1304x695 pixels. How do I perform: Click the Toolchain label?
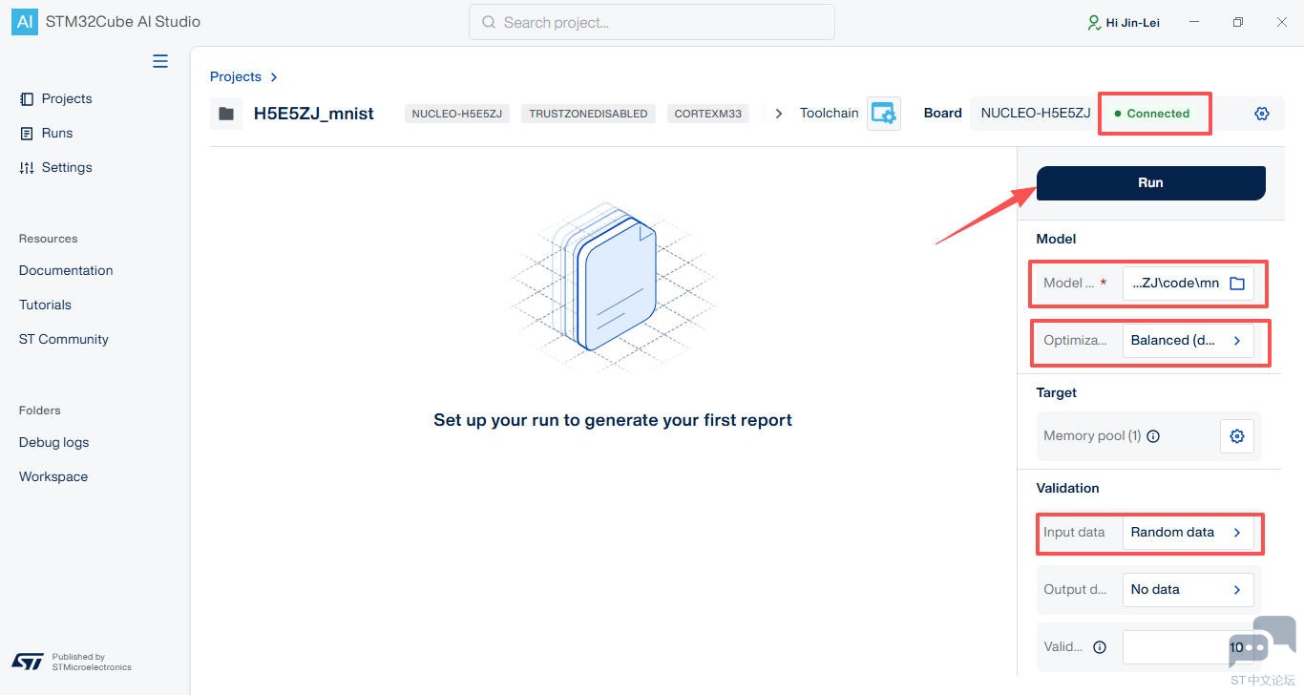[829, 113]
